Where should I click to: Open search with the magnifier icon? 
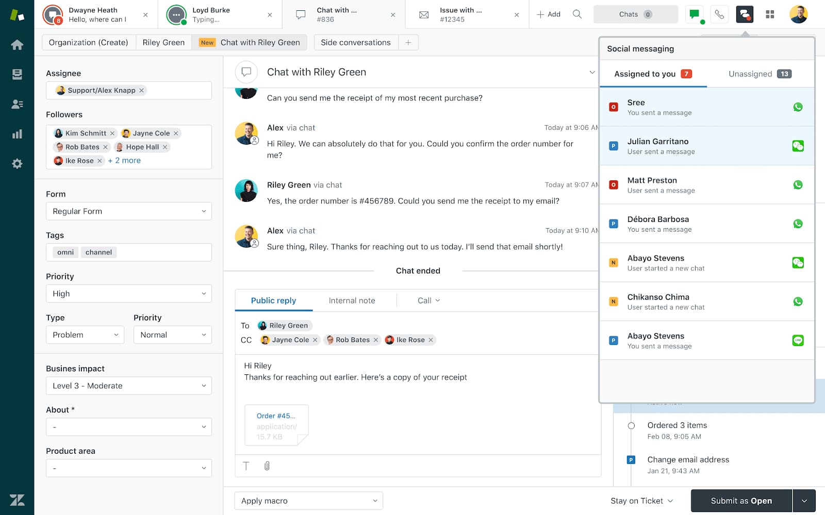(x=577, y=14)
